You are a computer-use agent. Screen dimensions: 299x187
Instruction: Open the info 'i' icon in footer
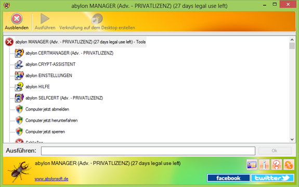point(264,165)
